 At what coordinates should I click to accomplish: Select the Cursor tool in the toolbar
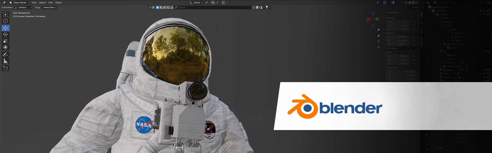pos(5,21)
